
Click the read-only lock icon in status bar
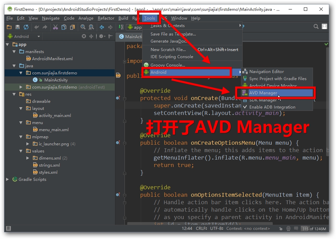click(281, 229)
